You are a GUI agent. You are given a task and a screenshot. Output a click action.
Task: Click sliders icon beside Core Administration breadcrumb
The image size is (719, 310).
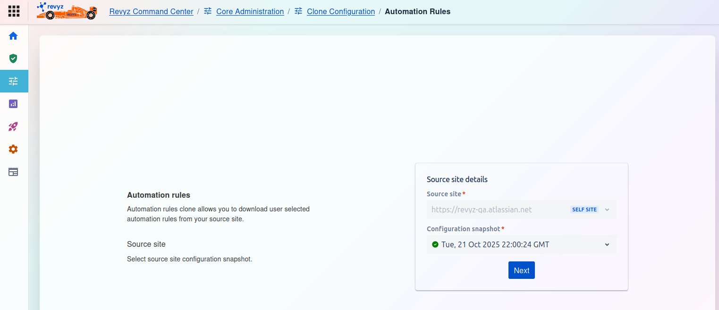pos(208,11)
